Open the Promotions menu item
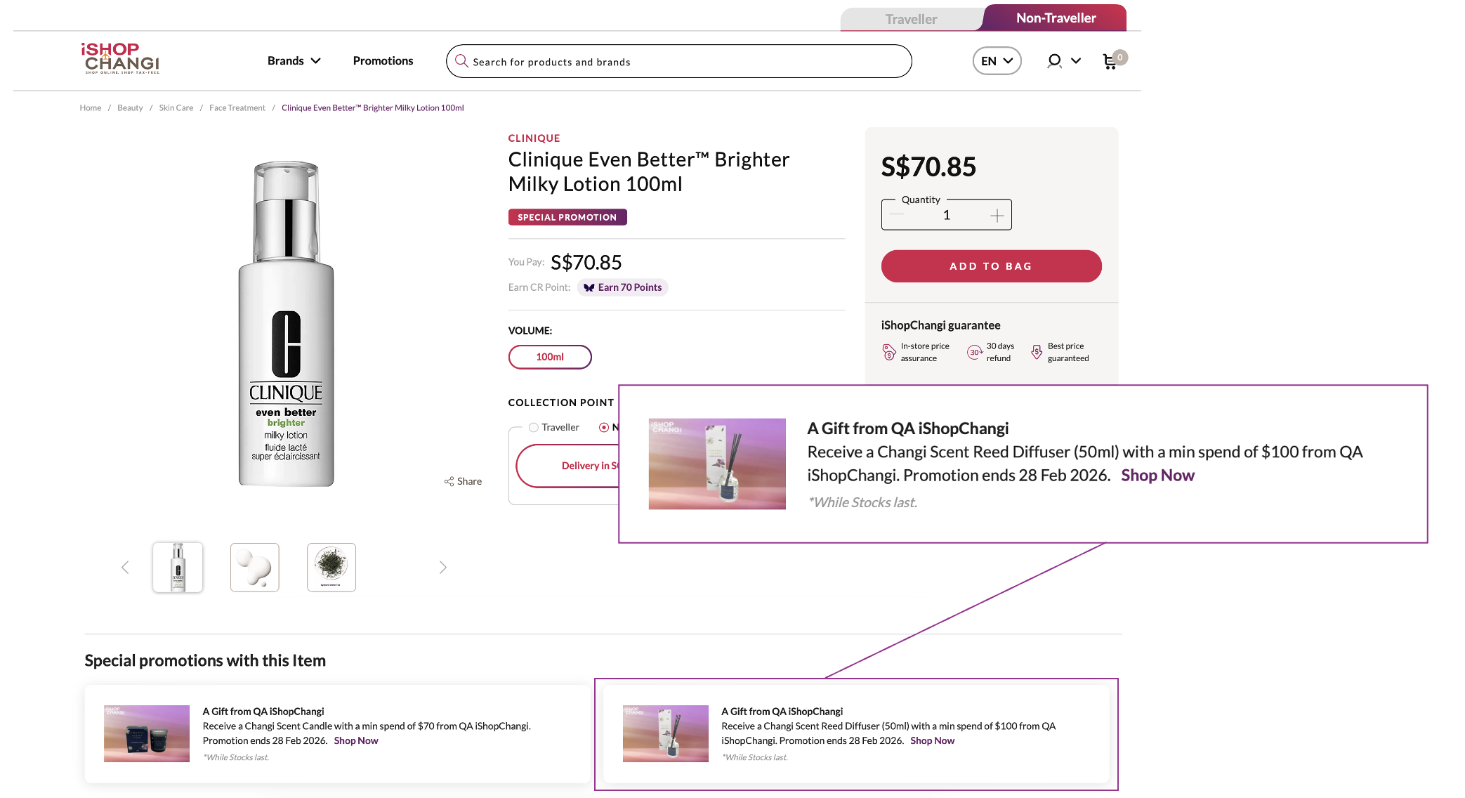 [x=383, y=61]
